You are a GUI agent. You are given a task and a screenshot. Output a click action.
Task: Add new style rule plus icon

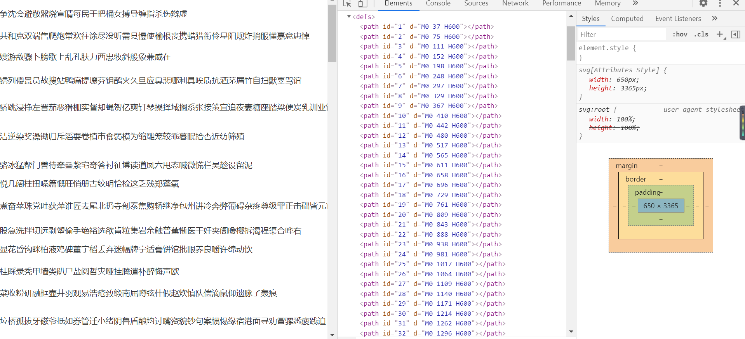(721, 35)
